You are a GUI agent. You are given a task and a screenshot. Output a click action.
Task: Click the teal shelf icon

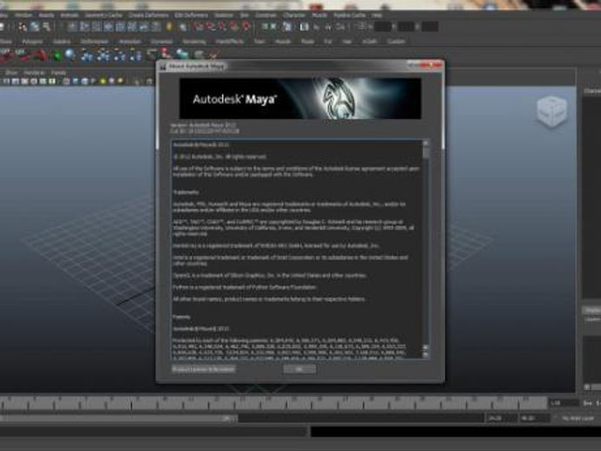coord(182,54)
